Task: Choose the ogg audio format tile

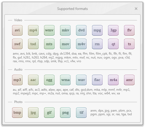Action: 49,80
